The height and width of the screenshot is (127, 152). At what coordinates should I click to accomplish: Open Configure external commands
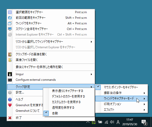51,80
